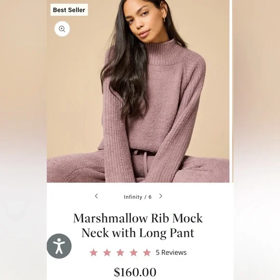
Task: Advance to the next product image
Action: pyautogui.click(x=161, y=196)
